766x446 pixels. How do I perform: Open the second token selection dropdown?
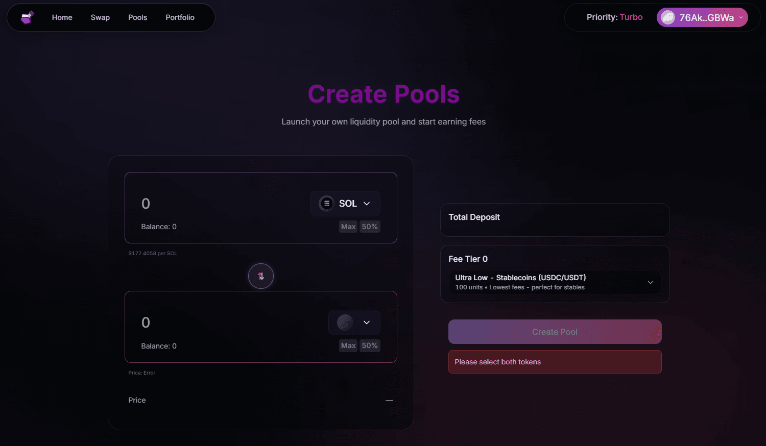(354, 322)
